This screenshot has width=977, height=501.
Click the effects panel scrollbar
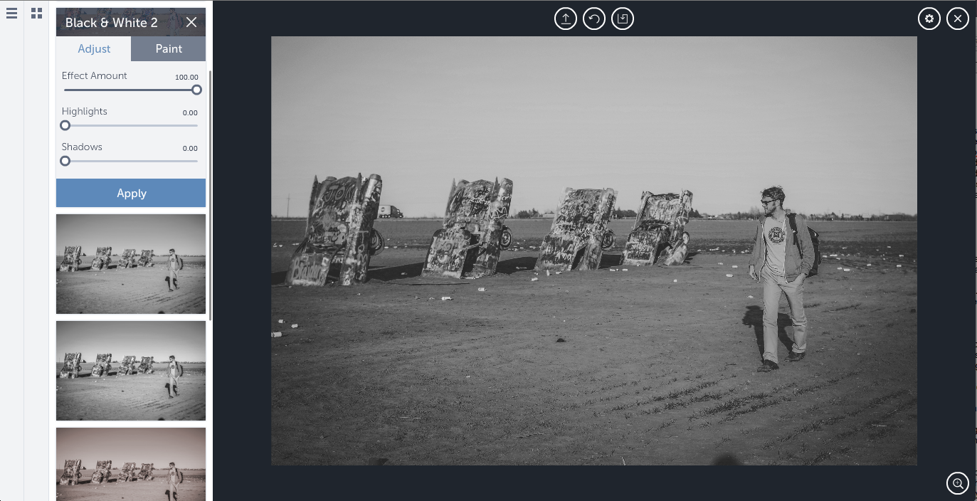pyautogui.click(x=211, y=196)
